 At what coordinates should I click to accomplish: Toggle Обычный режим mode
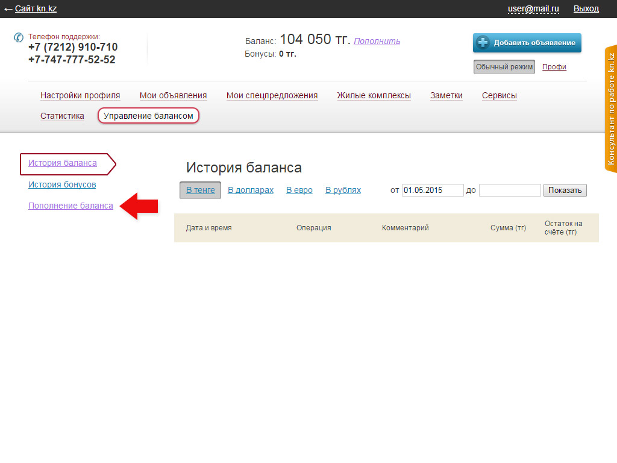[504, 67]
